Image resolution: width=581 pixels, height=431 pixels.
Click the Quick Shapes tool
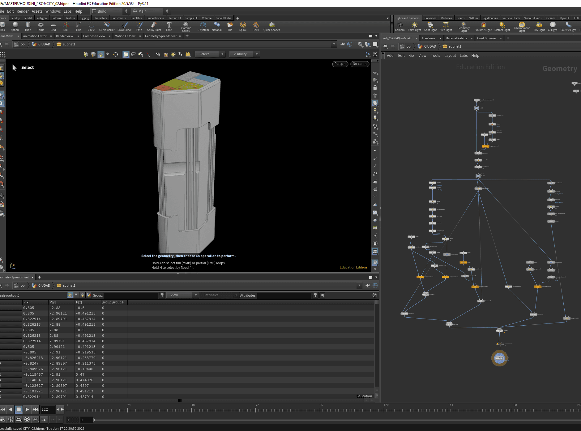[x=271, y=26]
